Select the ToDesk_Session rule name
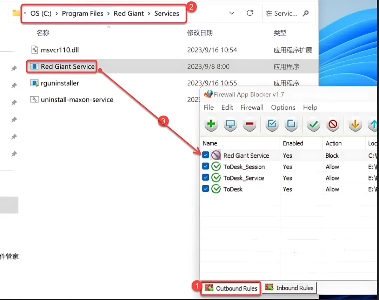Viewport: 379px width, 300px height. (x=244, y=167)
